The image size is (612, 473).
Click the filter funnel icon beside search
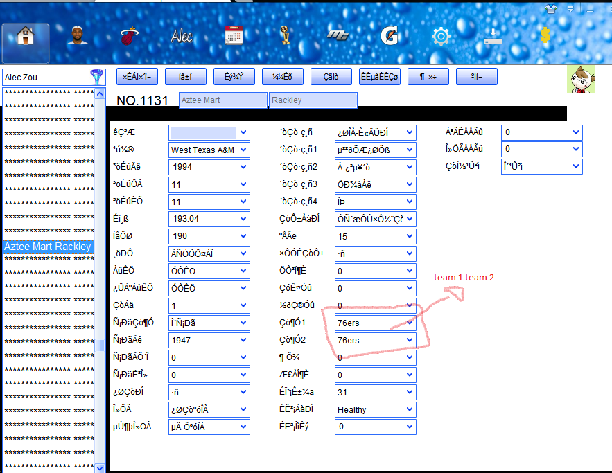click(97, 77)
